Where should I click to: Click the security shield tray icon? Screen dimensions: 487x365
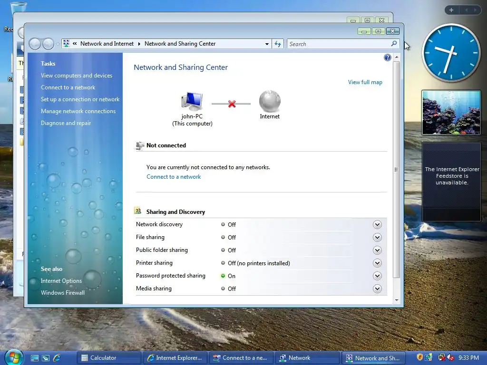coord(419,357)
